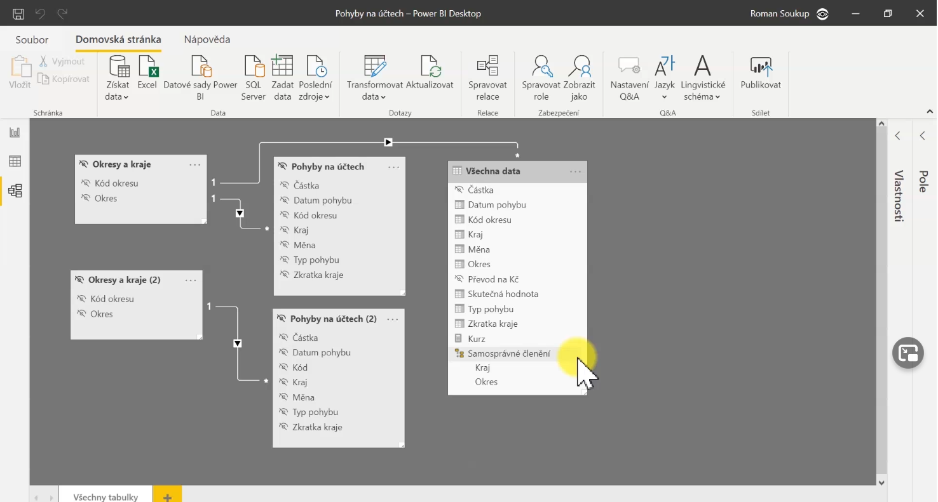Screen dimensions: 938x502
Task: Click Zadat data button
Action: (282, 77)
